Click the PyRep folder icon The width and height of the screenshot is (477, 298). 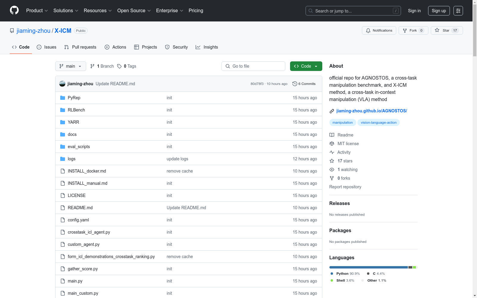63,98
